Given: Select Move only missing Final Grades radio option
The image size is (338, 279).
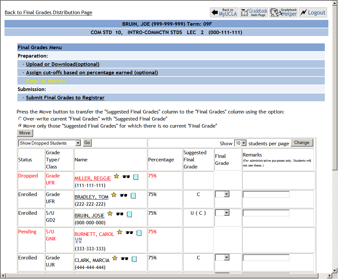Looking at the screenshot, I should click(20, 126).
